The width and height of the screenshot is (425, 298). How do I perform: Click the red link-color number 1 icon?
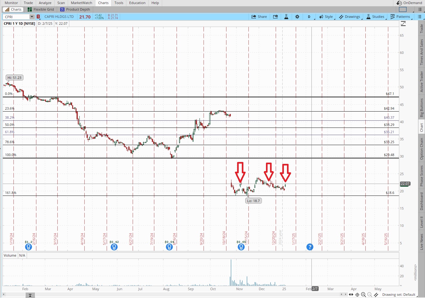click(x=38, y=17)
